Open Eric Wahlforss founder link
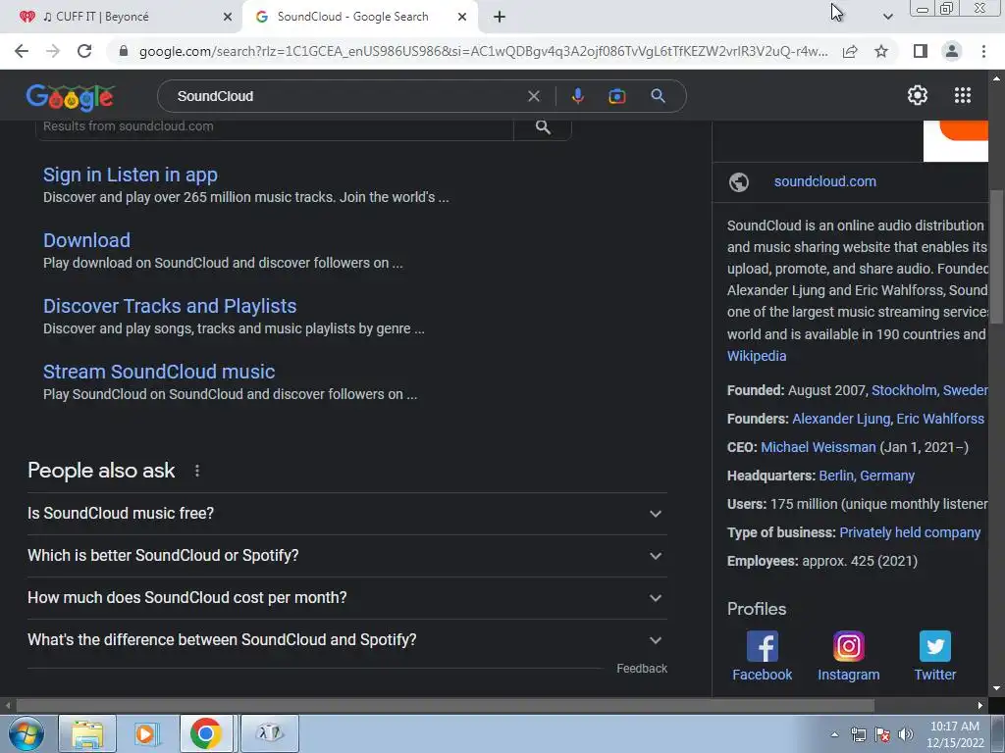 tap(940, 419)
